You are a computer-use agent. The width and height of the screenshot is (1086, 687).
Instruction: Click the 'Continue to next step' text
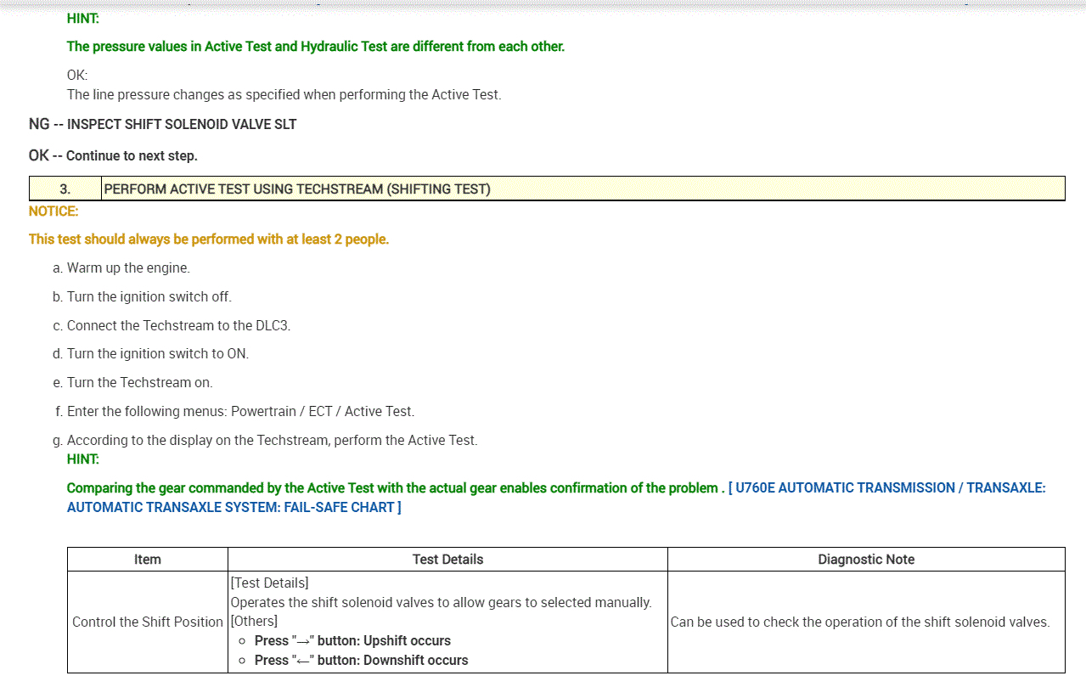coord(132,156)
